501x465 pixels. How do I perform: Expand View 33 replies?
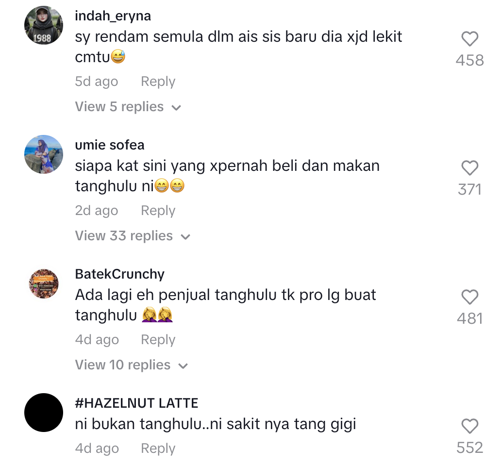coord(133,236)
